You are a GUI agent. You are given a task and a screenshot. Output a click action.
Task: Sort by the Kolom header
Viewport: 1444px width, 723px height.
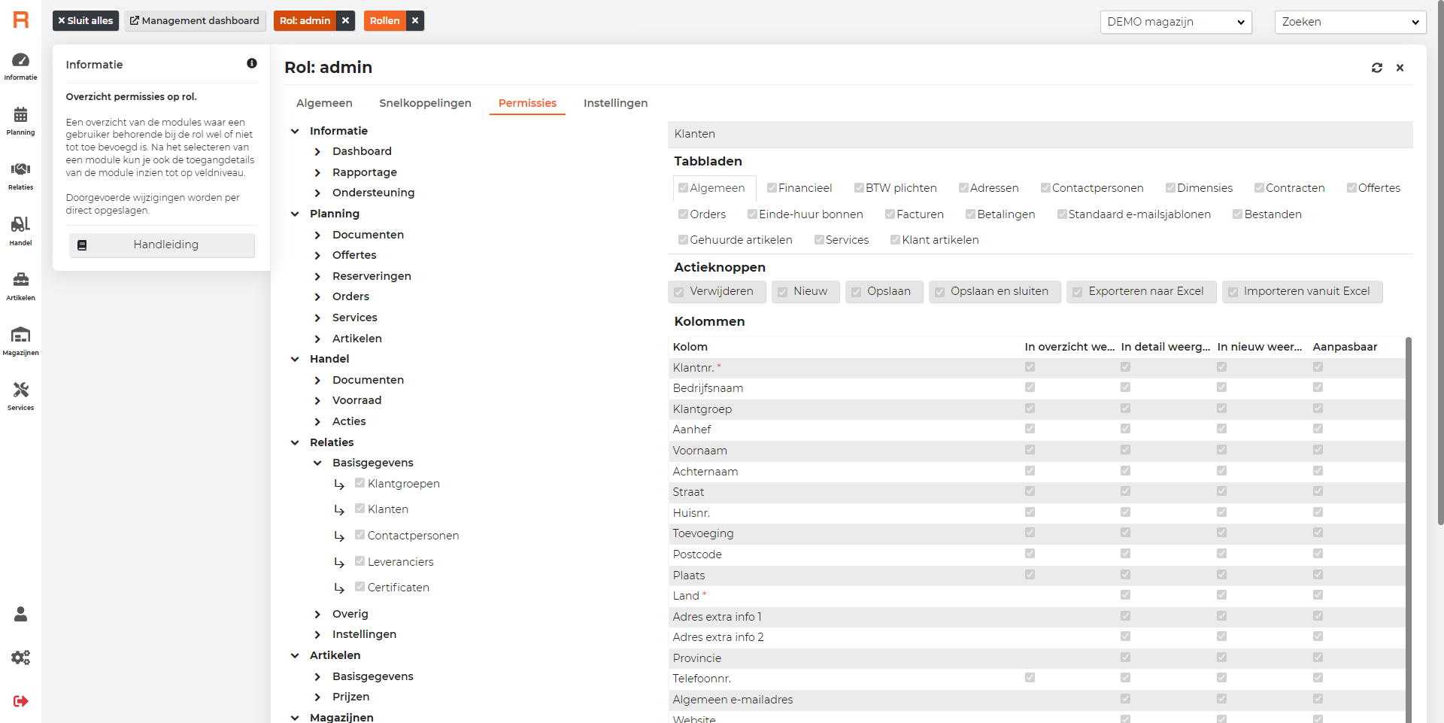pyautogui.click(x=690, y=347)
